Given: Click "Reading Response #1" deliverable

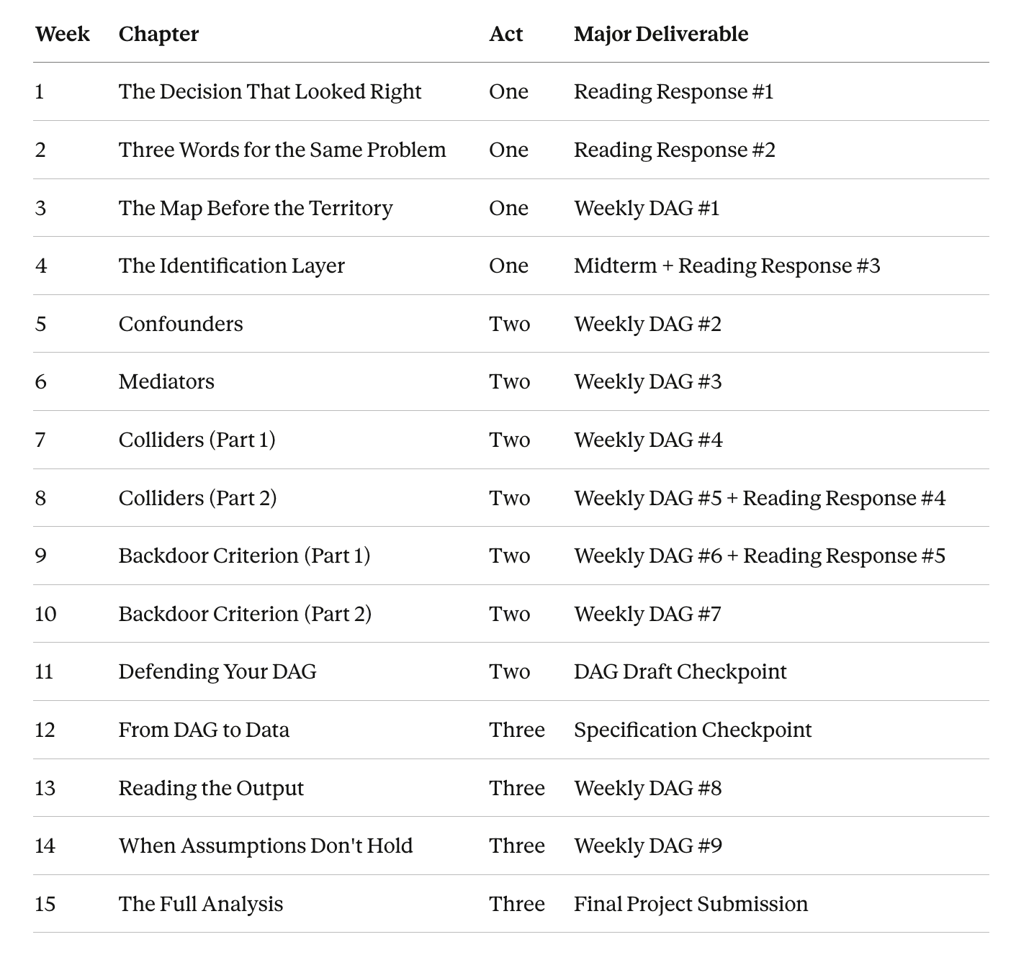Looking at the screenshot, I should click(x=673, y=91).
